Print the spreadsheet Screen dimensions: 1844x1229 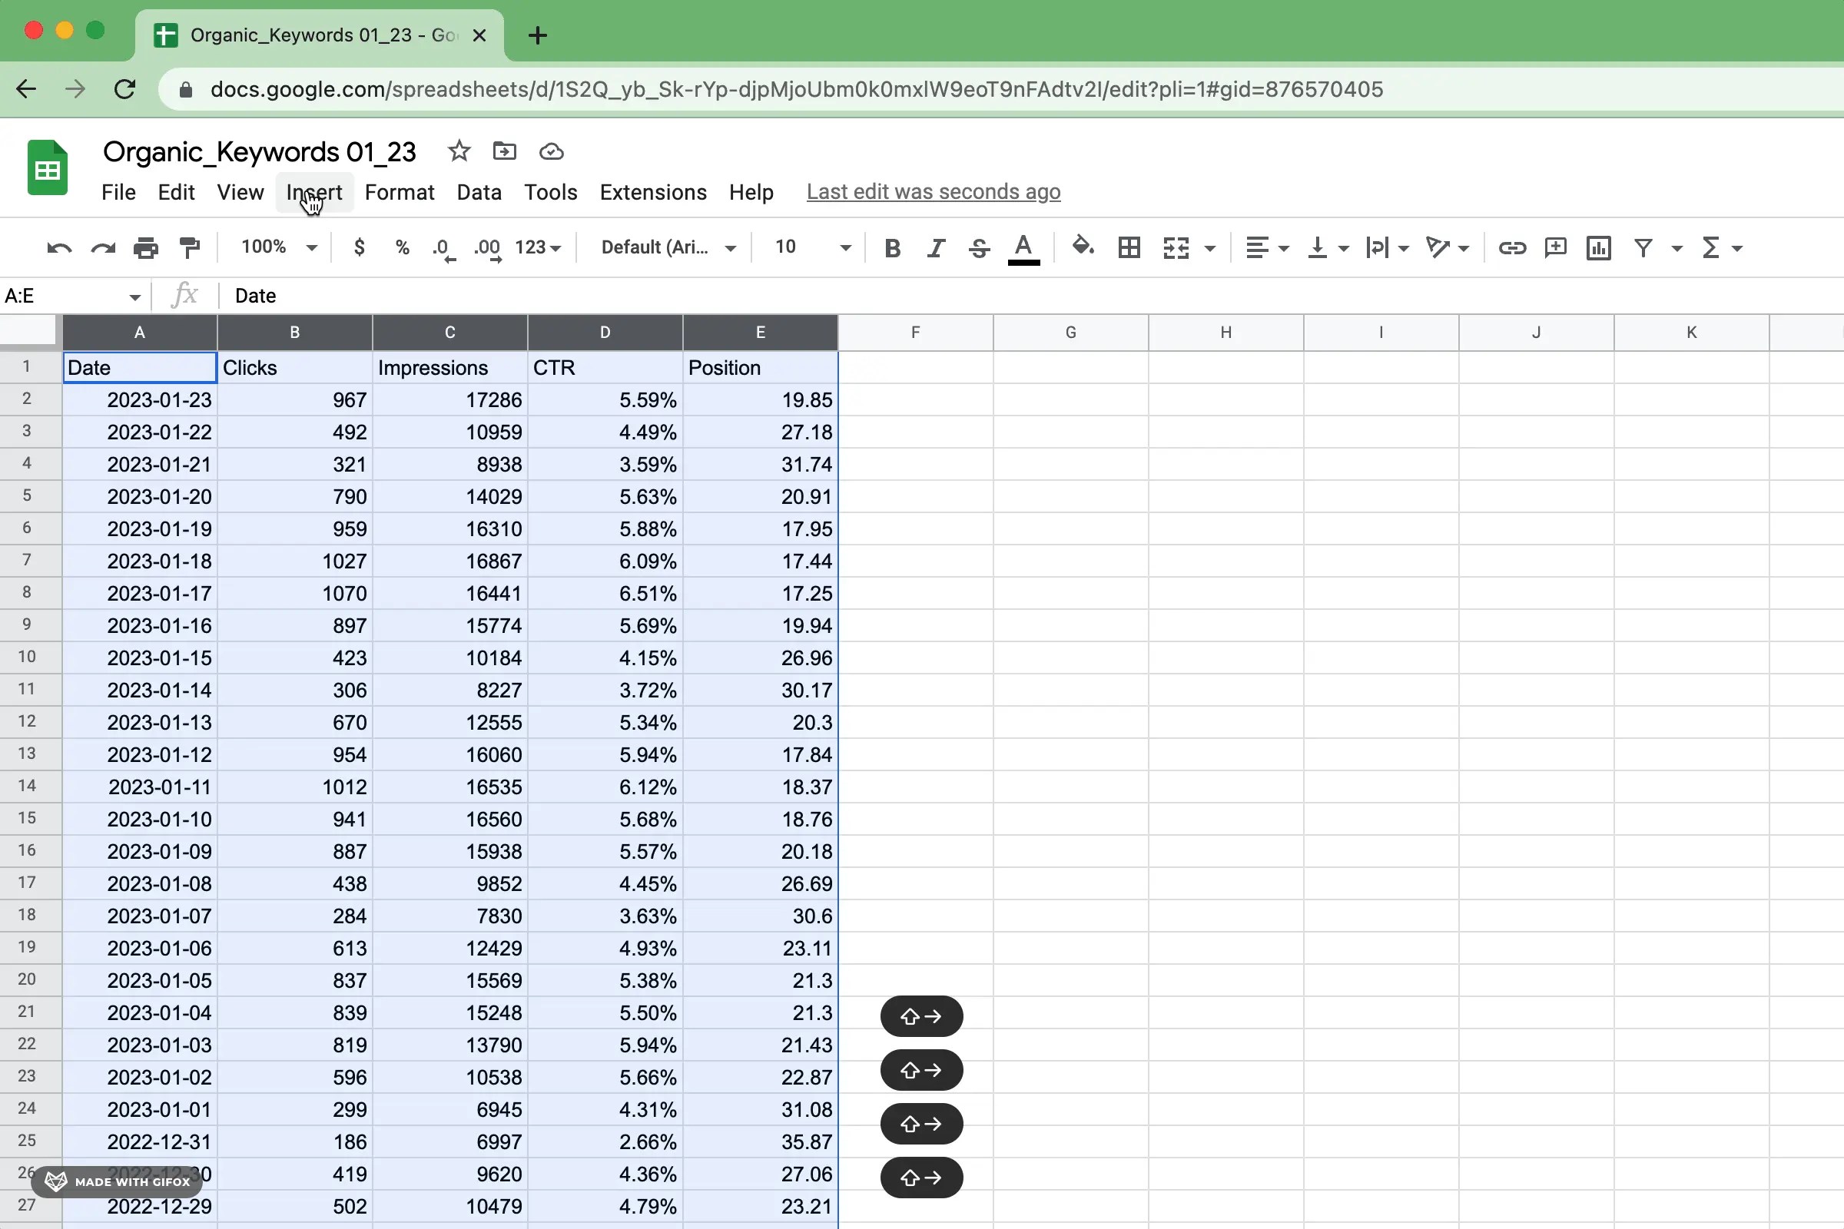[x=146, y=247]
